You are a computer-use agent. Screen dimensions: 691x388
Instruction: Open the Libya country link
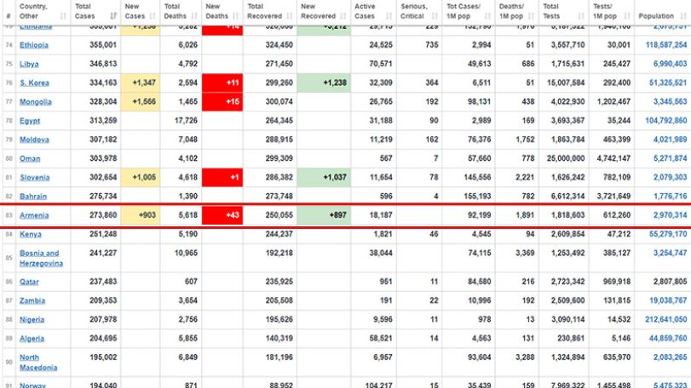point(29,64)
